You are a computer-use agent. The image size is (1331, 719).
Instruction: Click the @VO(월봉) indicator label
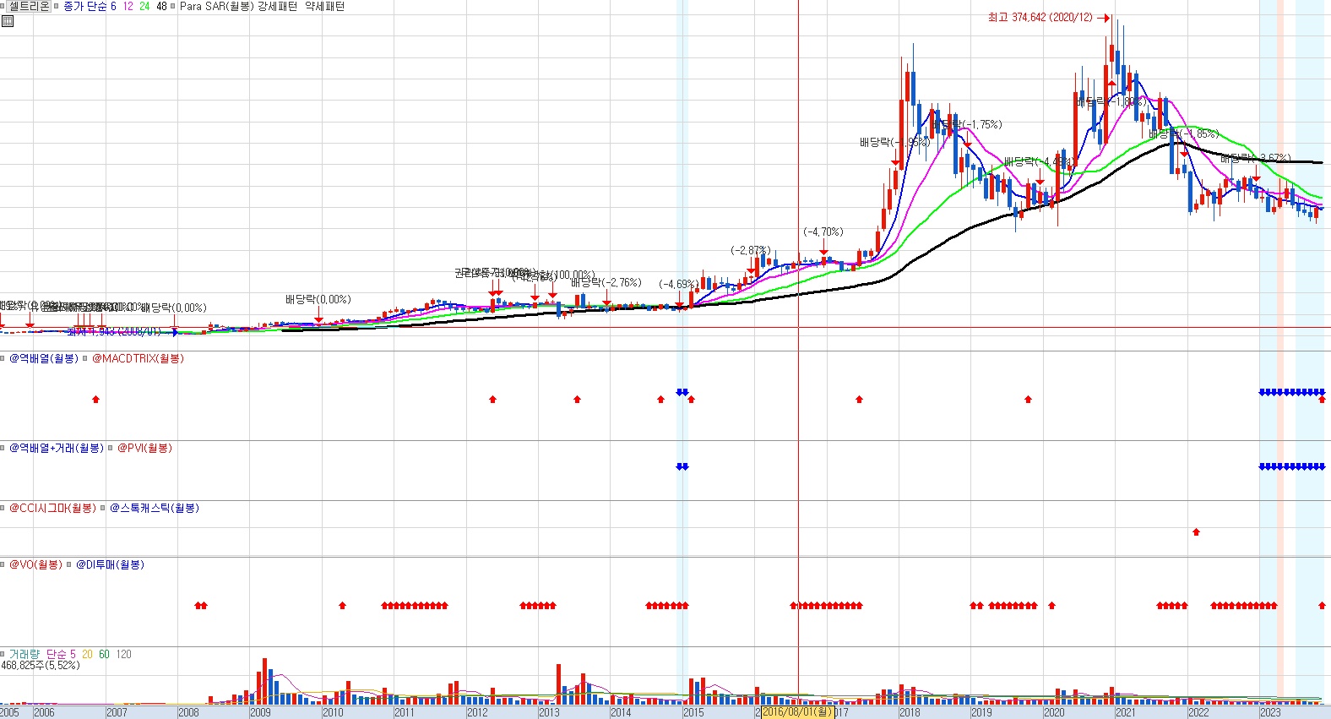[x=35, y=564]
